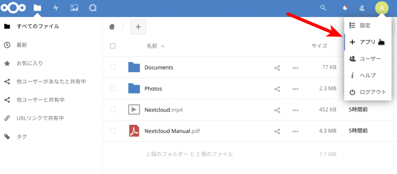Image resolution: width=397 pixels, height=174 pixels.
Task: Share the Nextcloud Manual.pdf file
Action: pyautogui.click(x=277, y=131)
